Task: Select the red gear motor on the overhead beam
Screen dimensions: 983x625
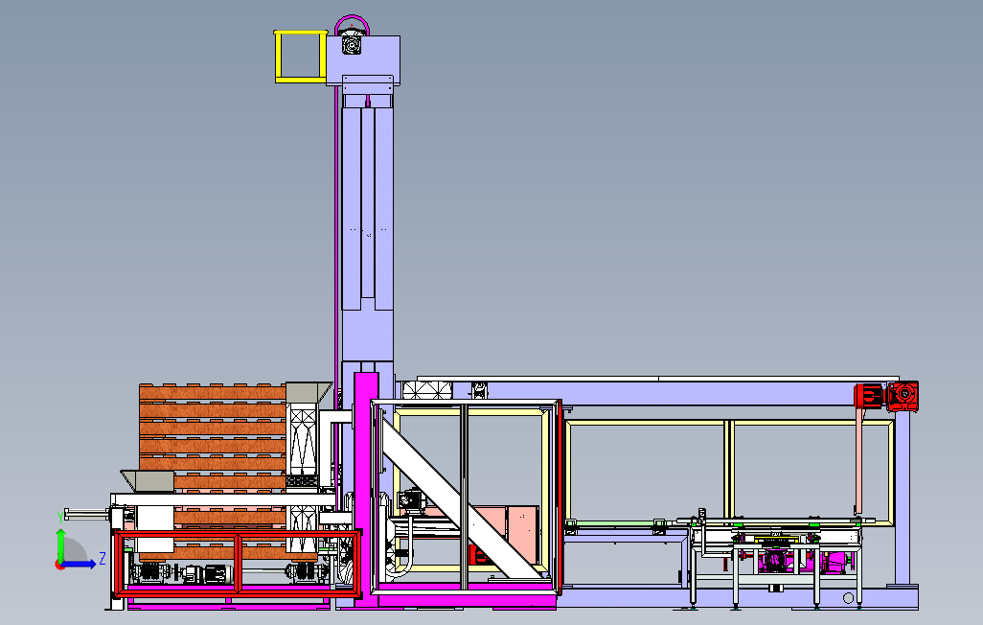Action: click(x=886, y=397)
